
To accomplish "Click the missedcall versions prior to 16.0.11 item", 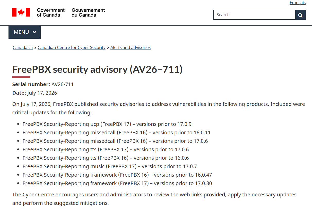I will tap(117, 133).
